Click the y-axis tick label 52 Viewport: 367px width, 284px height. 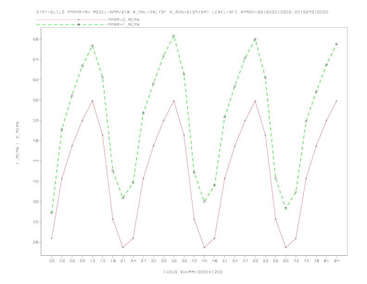click(35, 121)
